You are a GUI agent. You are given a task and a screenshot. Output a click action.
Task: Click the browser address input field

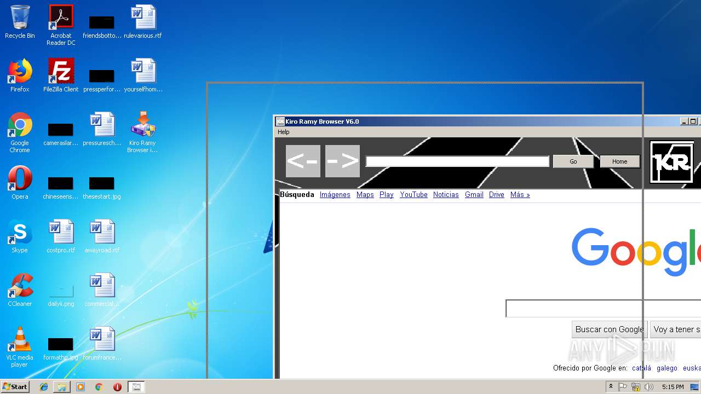tap(457, 161)
